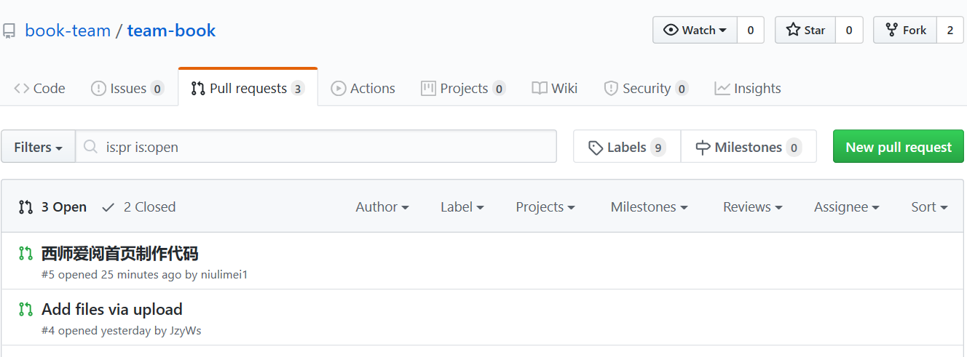
Task: Expand the Author filter dropdown
Action: (382, 207)
